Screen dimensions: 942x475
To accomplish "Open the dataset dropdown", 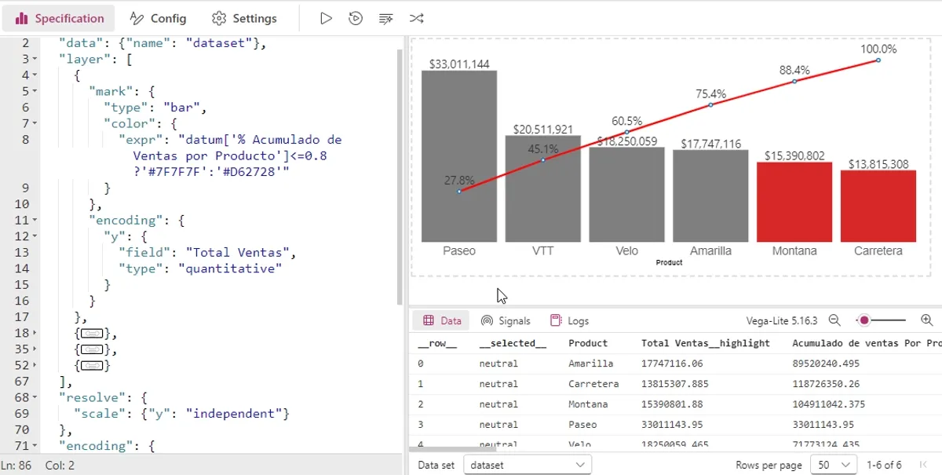I will click(x=528, y=464).
